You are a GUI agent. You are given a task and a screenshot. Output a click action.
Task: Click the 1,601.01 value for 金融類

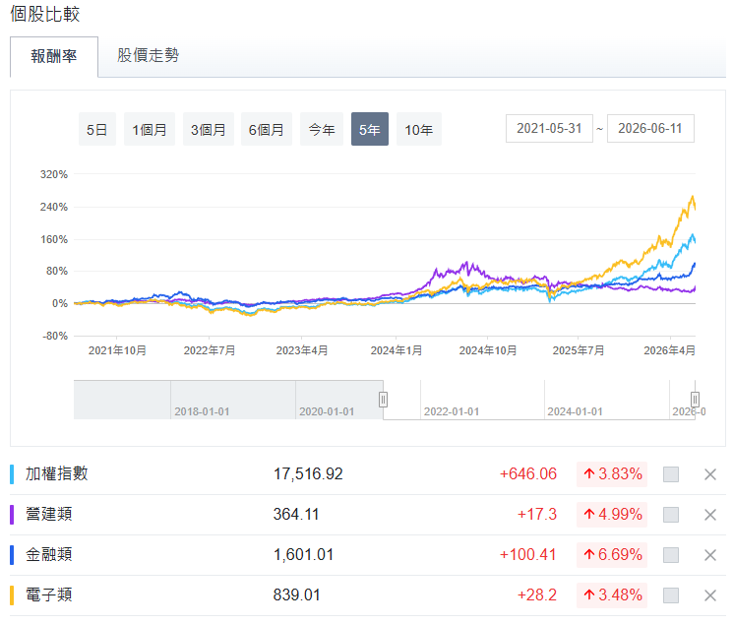pos(303,554)
